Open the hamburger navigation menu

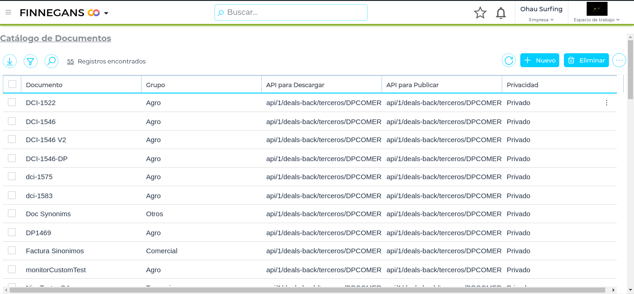8,13
